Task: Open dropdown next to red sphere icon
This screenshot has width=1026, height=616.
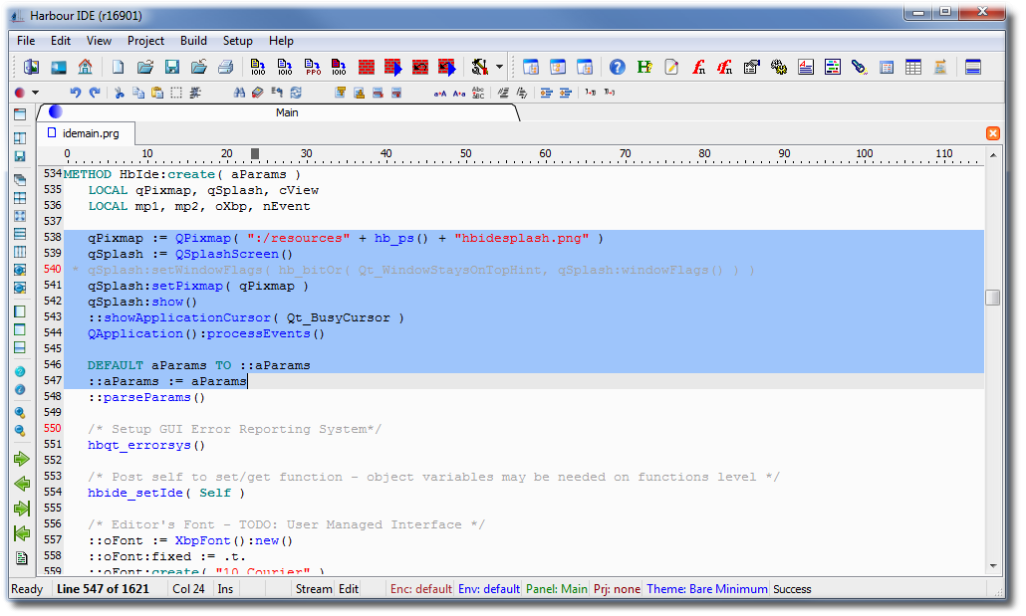Action: click(36, 93)
